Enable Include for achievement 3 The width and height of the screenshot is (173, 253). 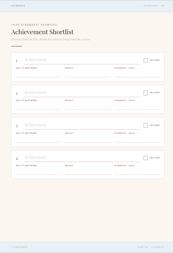(x=146, y=125)
